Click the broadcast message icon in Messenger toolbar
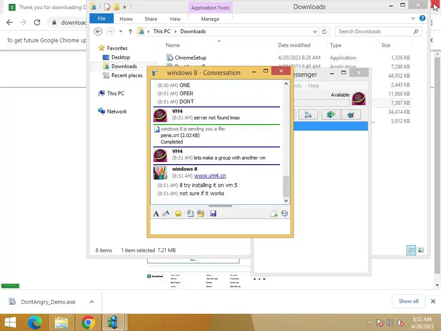The width and height of the screenshot is (441, 331). tap(308, 115)
